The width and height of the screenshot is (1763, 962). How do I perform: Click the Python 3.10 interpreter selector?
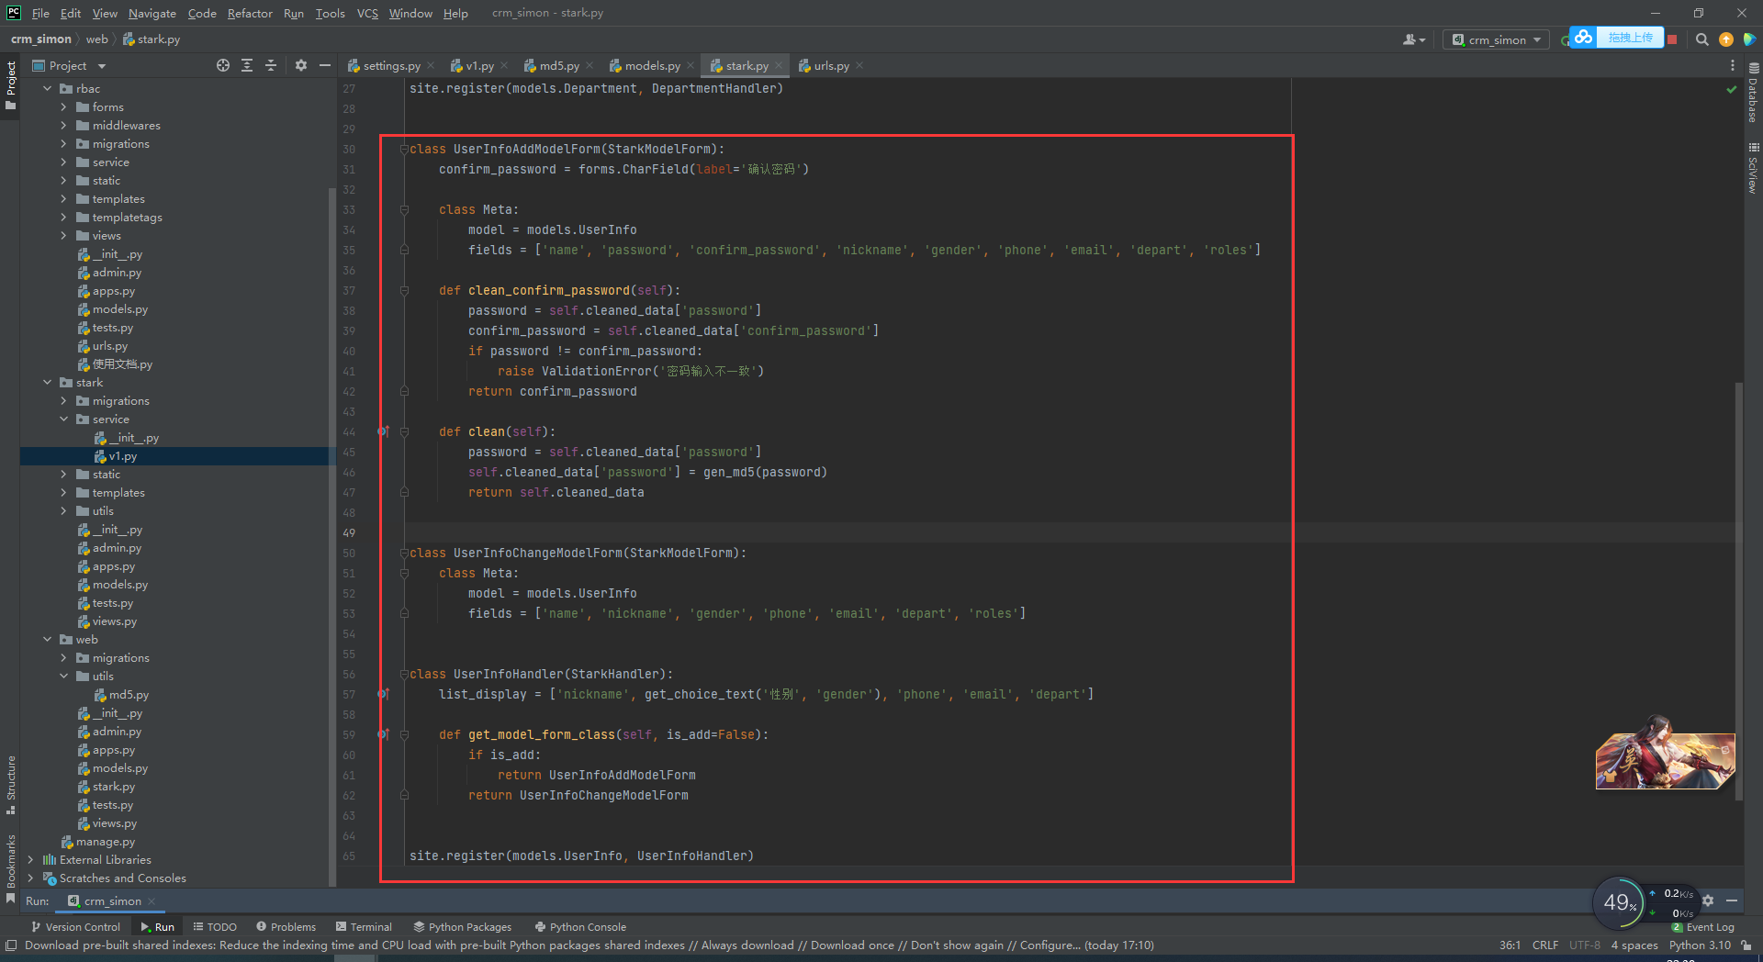pos(1700,945)
